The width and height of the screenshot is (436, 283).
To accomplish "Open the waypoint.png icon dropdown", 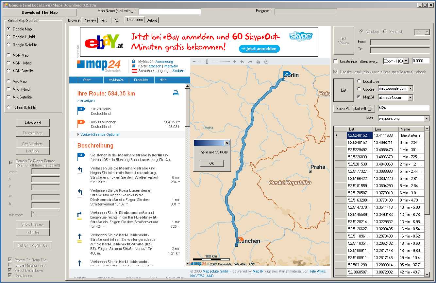I will (427, 118).
